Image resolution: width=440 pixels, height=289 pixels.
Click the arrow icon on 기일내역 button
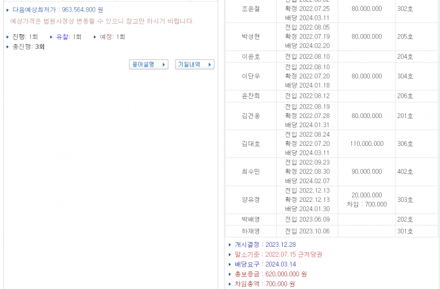coord(209,65)
